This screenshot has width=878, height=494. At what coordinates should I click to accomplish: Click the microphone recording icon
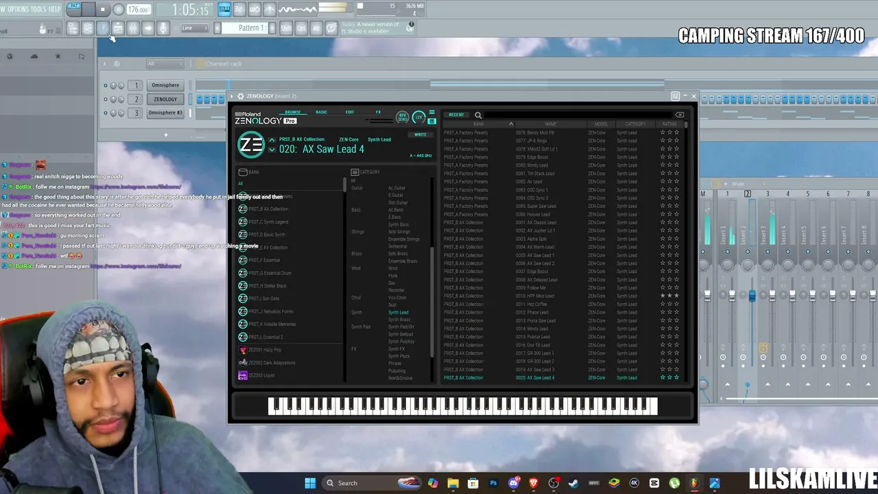tap(163, 28)
